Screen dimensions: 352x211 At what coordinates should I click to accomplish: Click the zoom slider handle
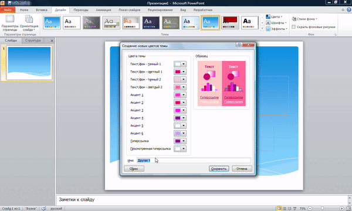(x=322, y=209)
